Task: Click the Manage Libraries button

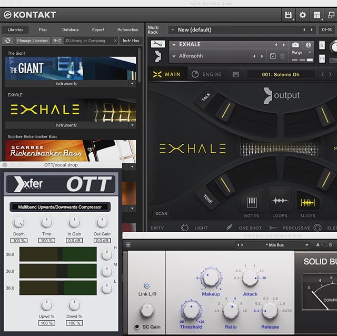Action: click(x=33, y=41)
